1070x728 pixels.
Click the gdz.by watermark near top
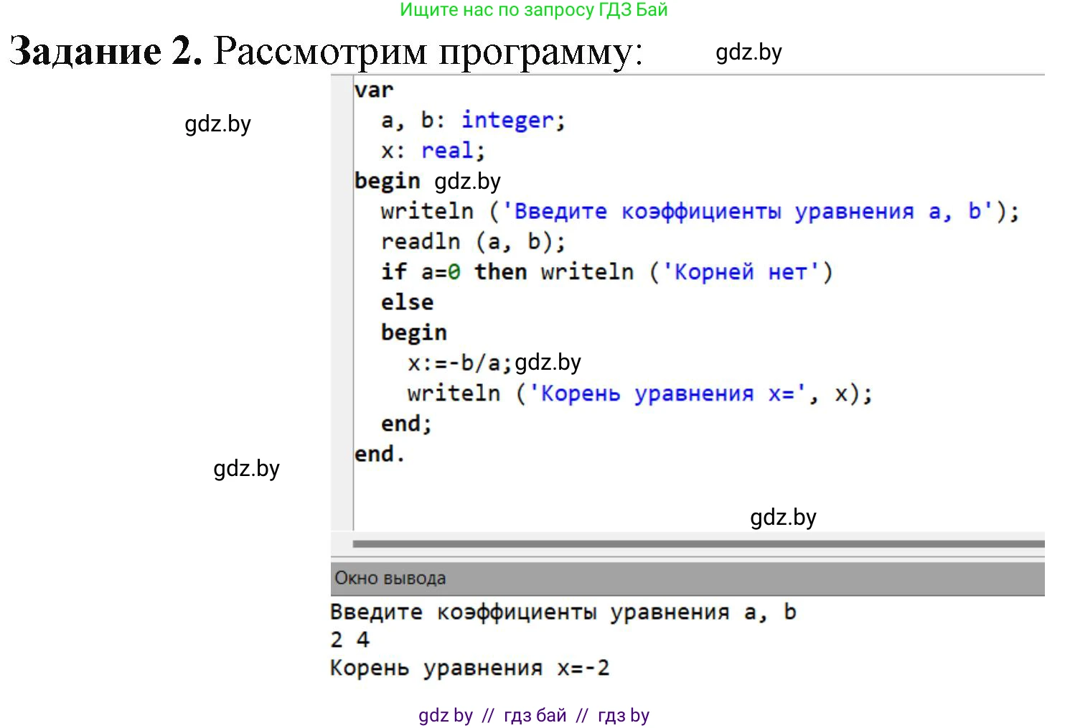tap(748, 52)
